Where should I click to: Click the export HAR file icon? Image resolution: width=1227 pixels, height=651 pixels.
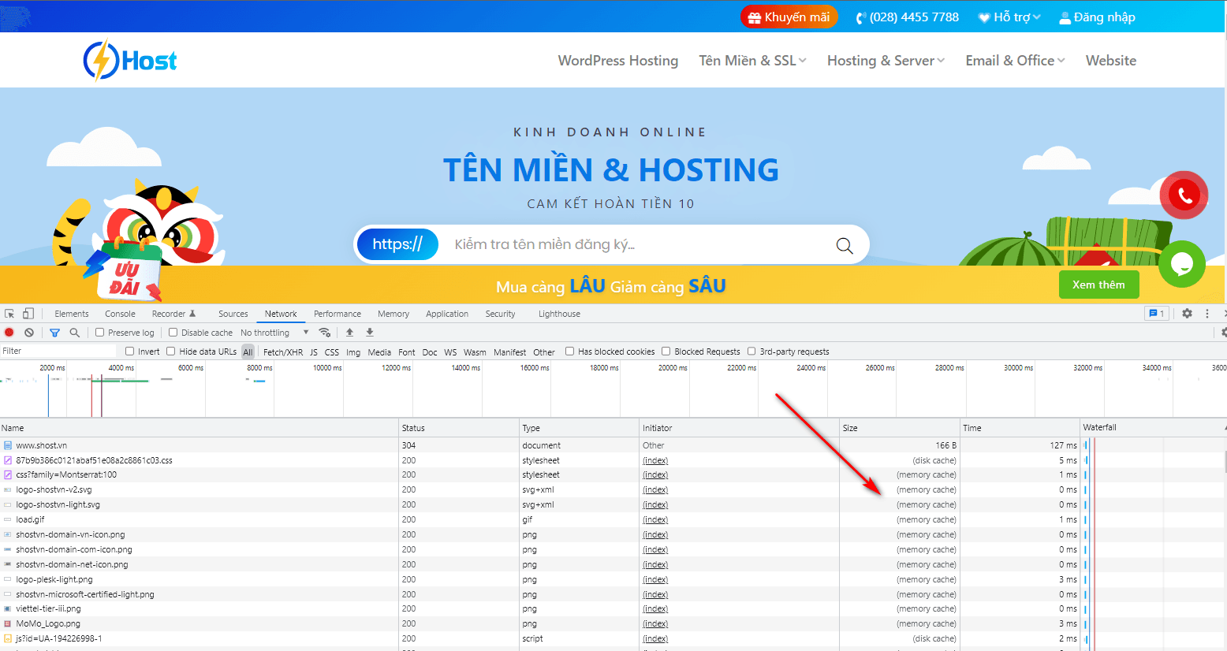pyautogui.click(x=369, y=332)
